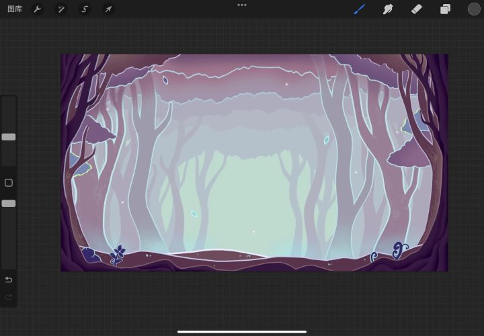Screen dimensions: 484x336
Task: Toggle the square Modify button in sidebar
Action: pyautogui.click(x=9, y=183)
